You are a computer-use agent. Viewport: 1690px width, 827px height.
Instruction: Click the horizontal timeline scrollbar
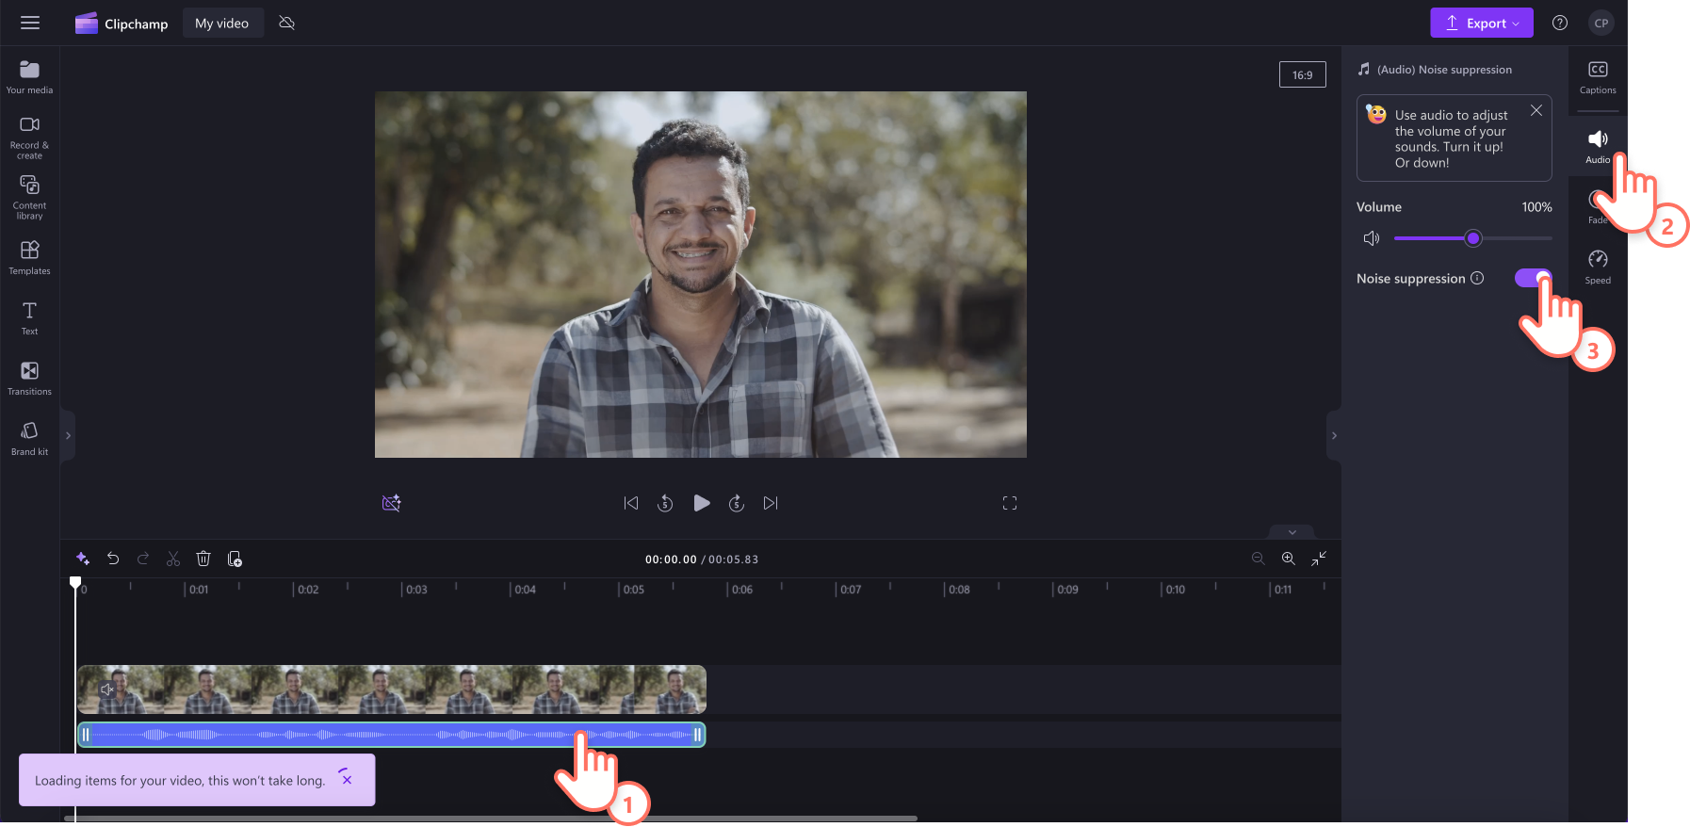click(x=490, y=819)
